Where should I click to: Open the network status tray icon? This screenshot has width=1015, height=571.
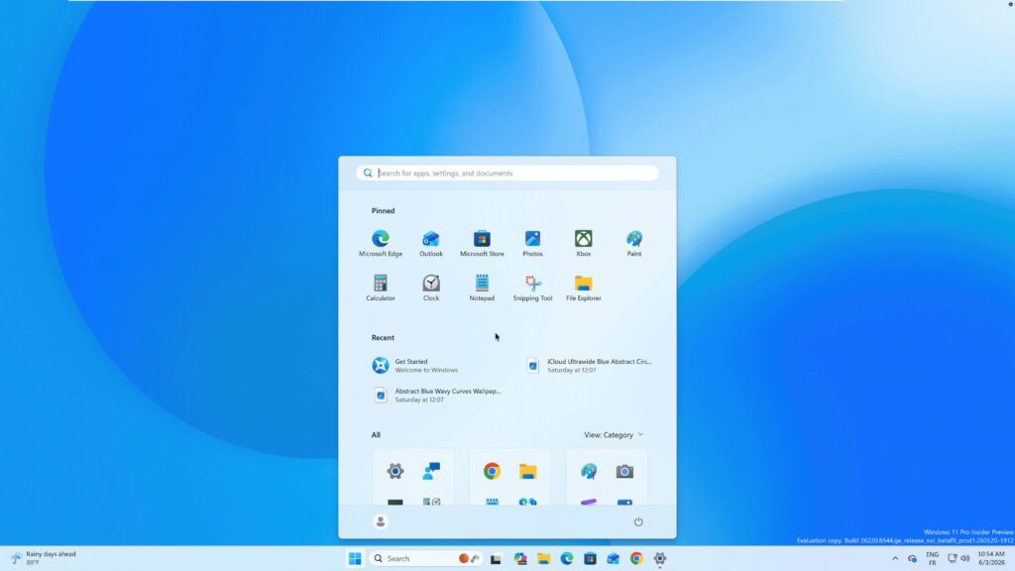(953, 558)
